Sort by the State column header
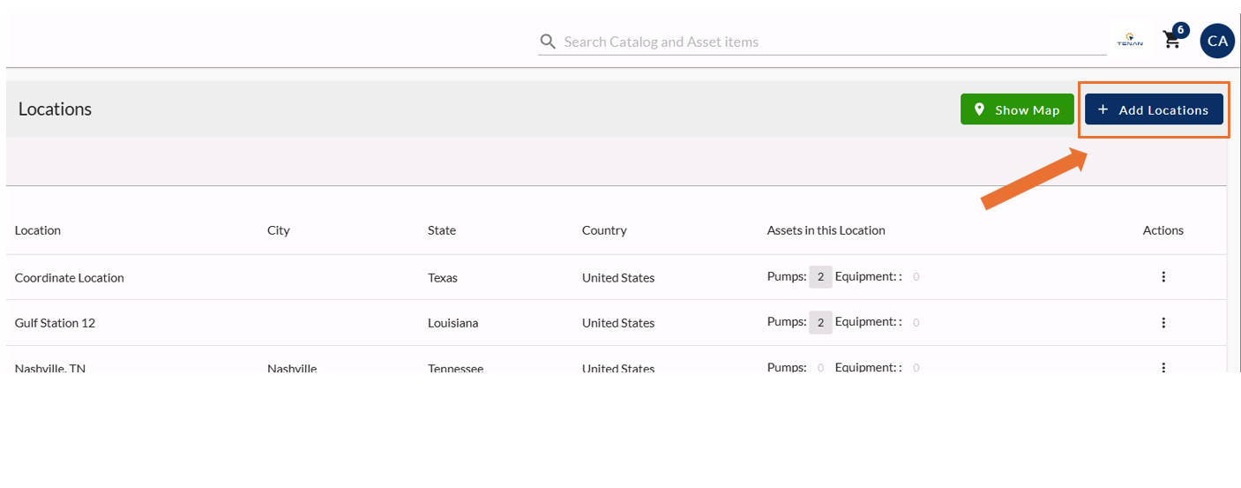The width and height of the screenshot is (1241, 488). coord(442,230)
